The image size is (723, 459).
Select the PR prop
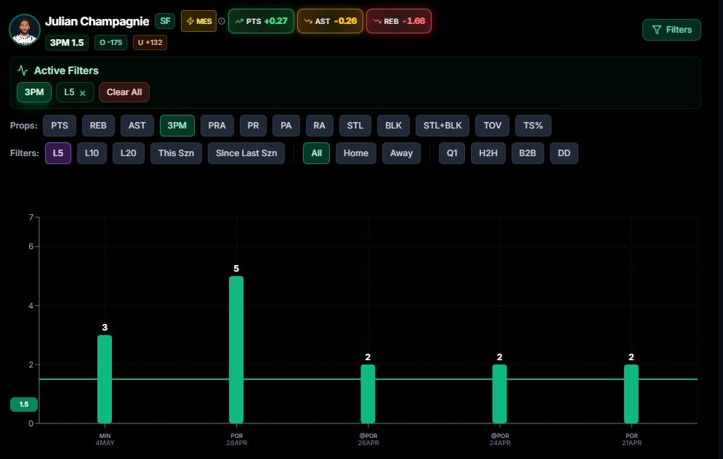(253, 126)
